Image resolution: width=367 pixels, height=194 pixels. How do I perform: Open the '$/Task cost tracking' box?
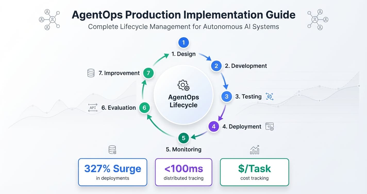(x=254, y=172)
